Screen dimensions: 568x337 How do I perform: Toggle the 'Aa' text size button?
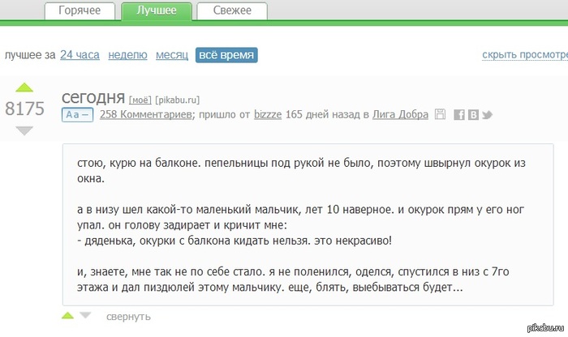(77, 115)
